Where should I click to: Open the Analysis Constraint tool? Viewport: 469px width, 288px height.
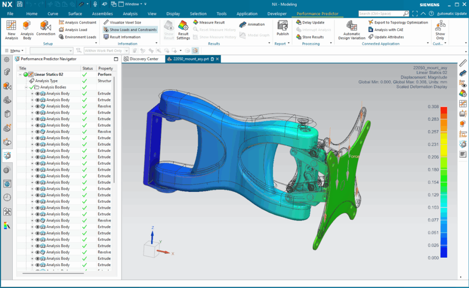77,22
